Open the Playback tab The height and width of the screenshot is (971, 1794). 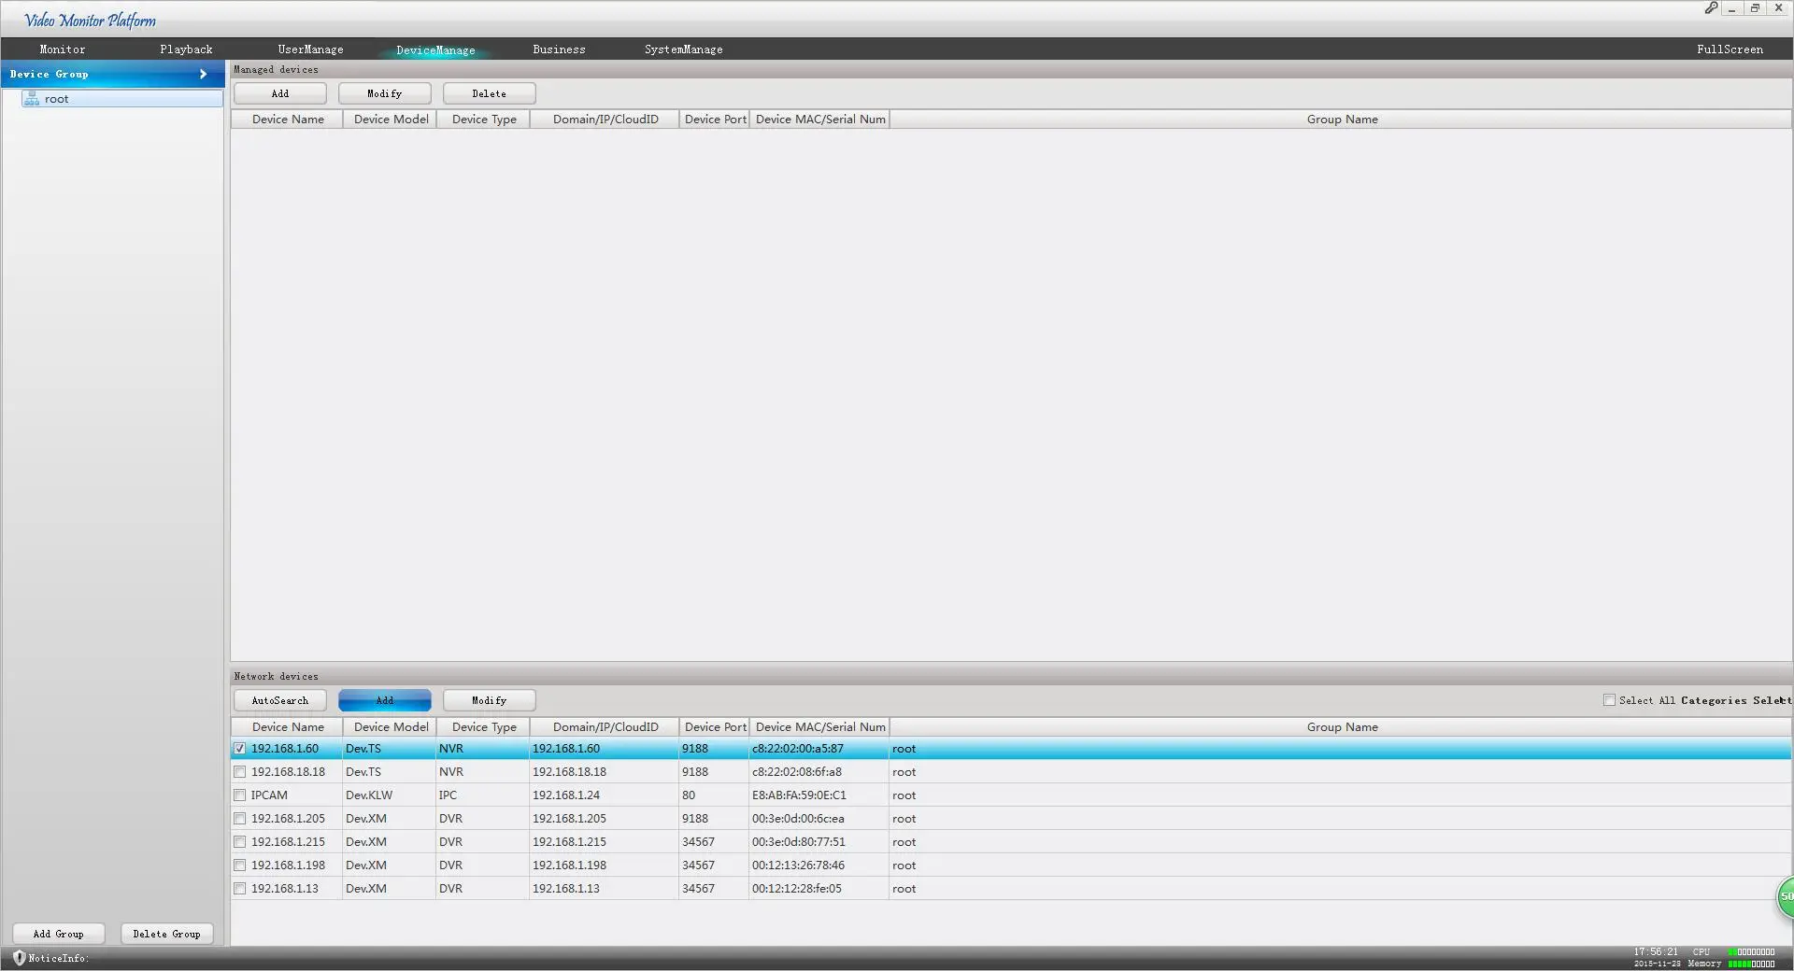186,49
